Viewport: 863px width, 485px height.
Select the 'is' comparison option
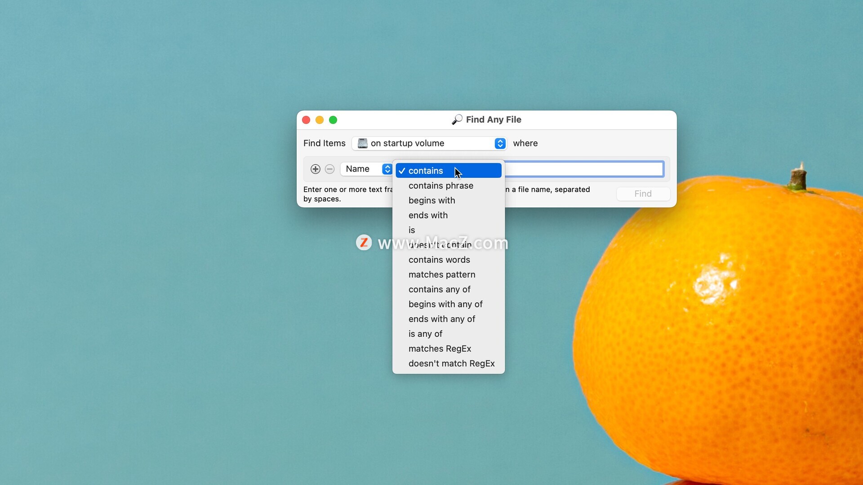click(x=448, y=230)
